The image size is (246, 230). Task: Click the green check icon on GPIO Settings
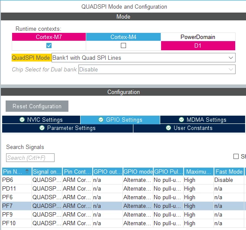pos(101,120)
